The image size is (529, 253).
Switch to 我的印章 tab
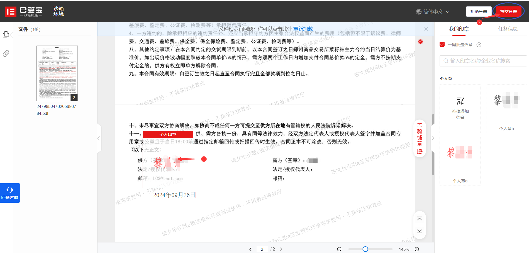click(459, 29)
